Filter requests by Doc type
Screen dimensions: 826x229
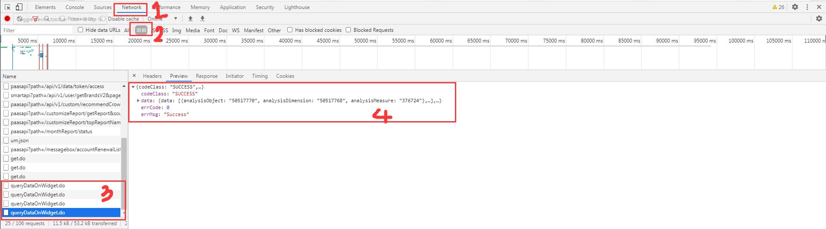click(x=223, y=30)
